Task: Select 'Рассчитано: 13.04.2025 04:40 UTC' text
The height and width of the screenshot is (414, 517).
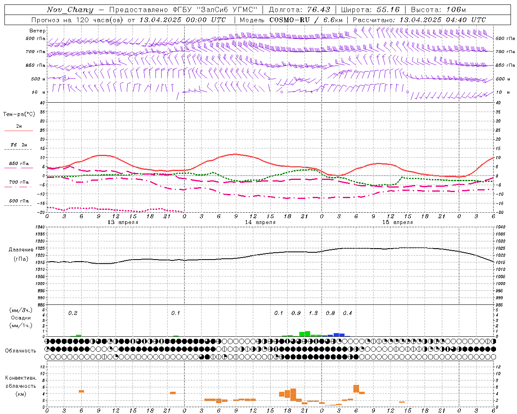Action: pos(419,20)
